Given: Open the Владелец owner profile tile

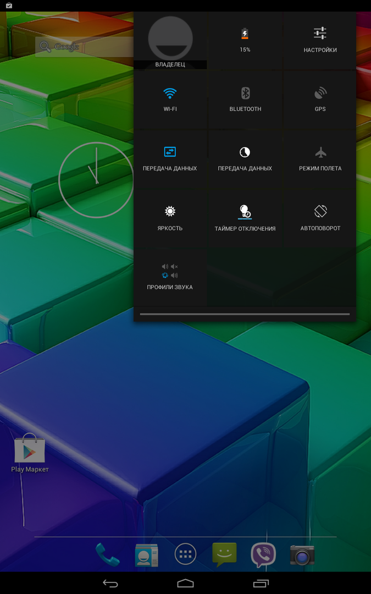Looking at the screenshot, I should 170,41.
